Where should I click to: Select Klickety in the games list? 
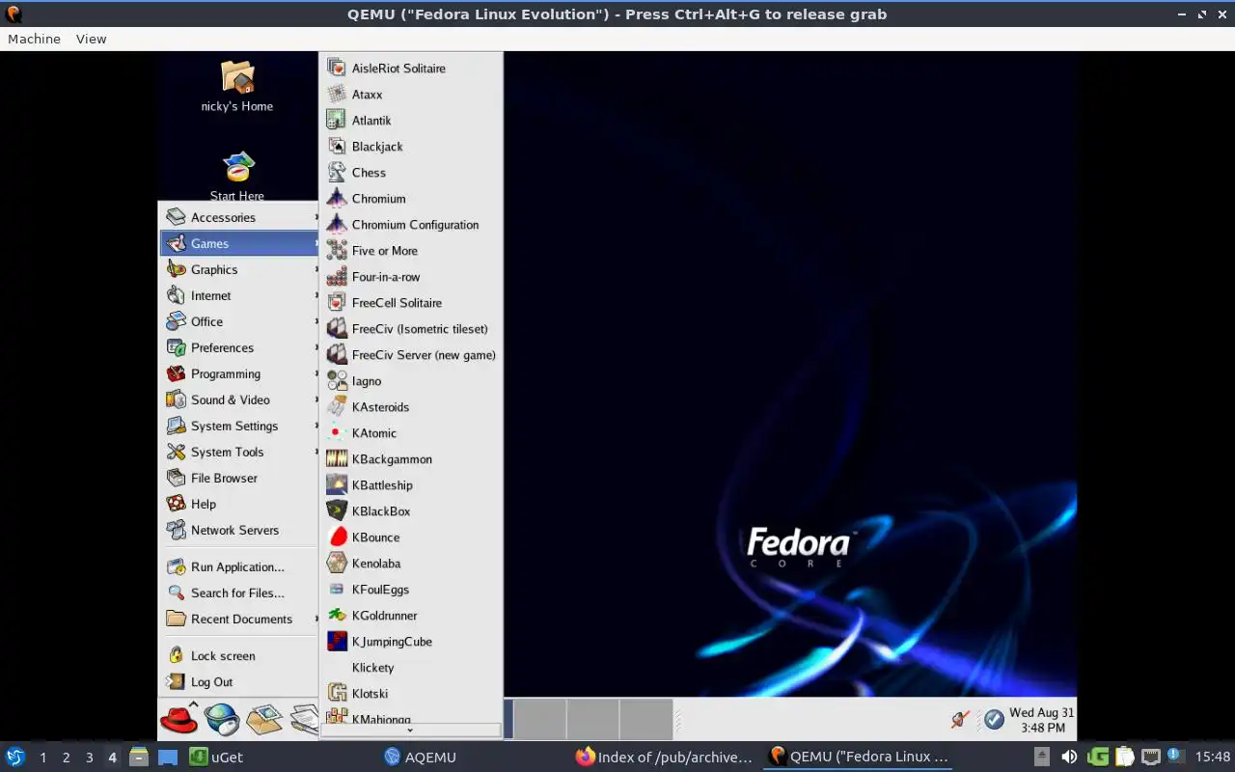coord(411,668)
